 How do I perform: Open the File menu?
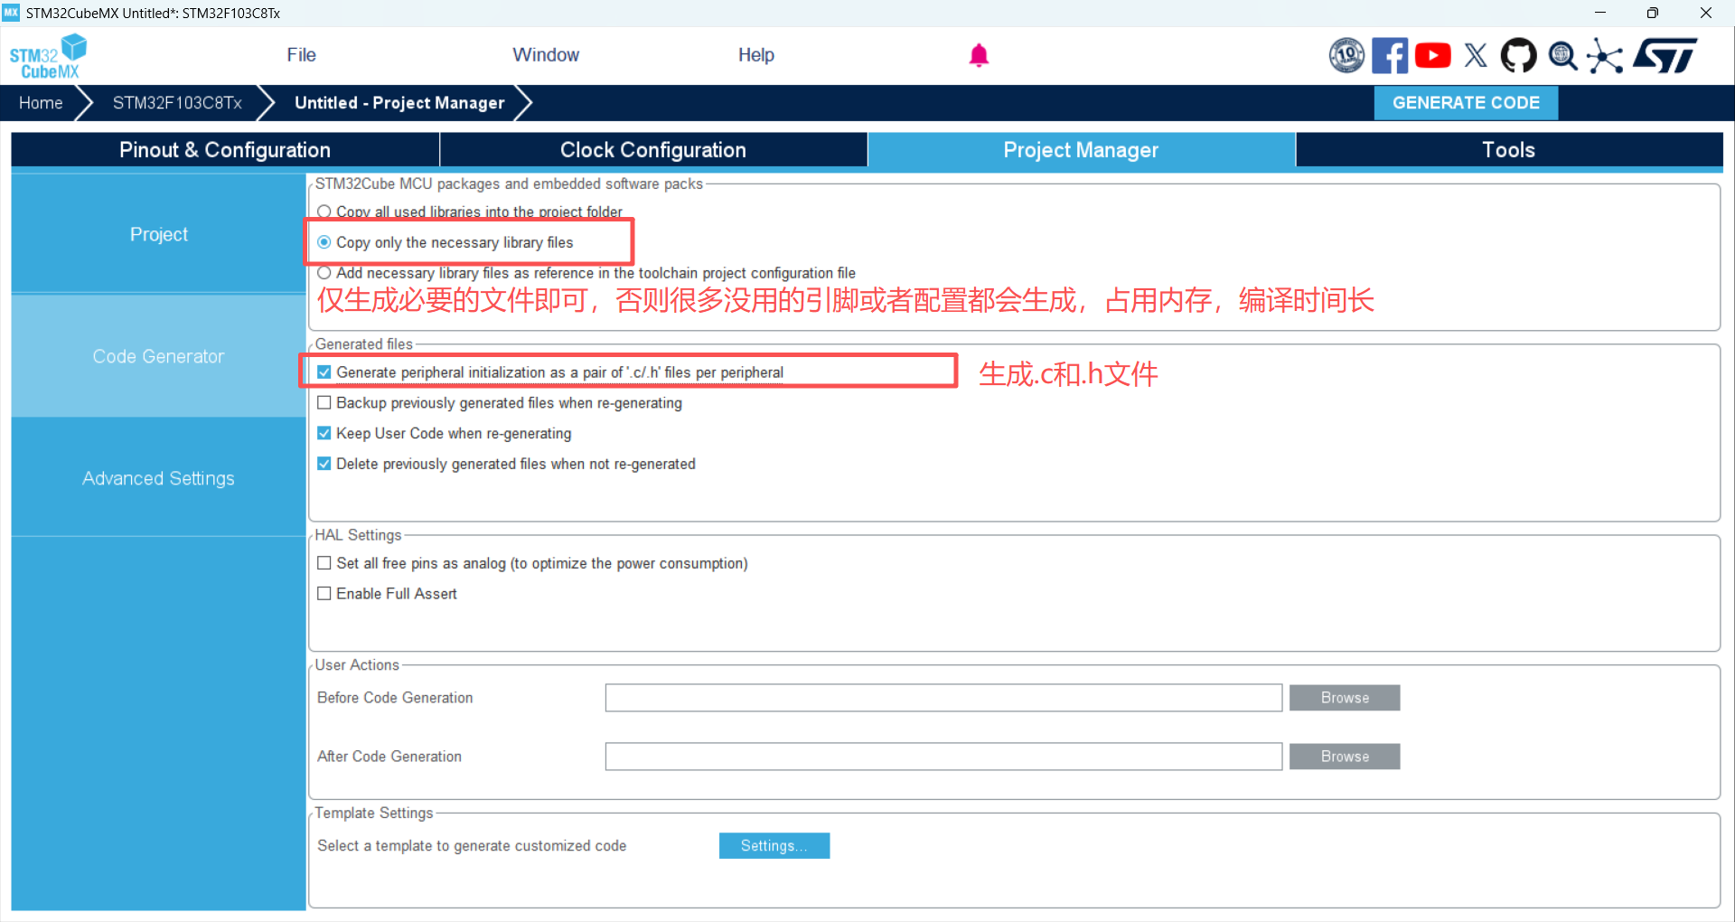click(301, 55)
